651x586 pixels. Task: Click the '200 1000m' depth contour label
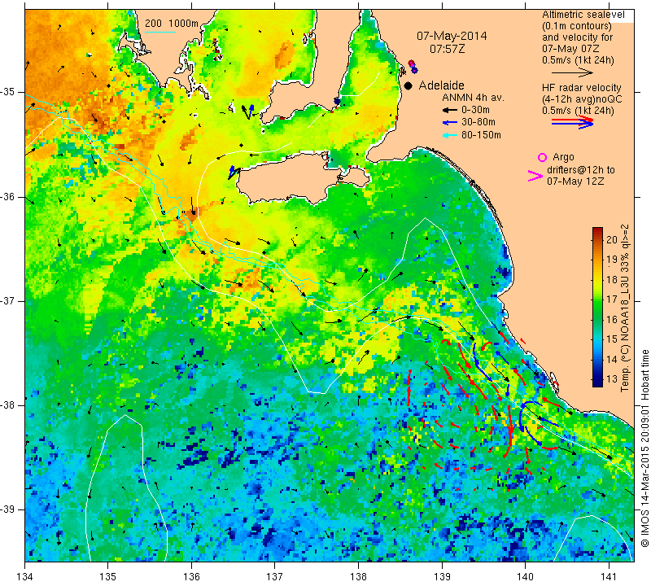tap(172, 24)
